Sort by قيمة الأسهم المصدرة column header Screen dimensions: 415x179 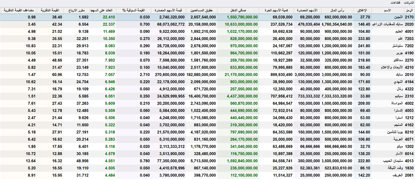(x=169, y=11)
